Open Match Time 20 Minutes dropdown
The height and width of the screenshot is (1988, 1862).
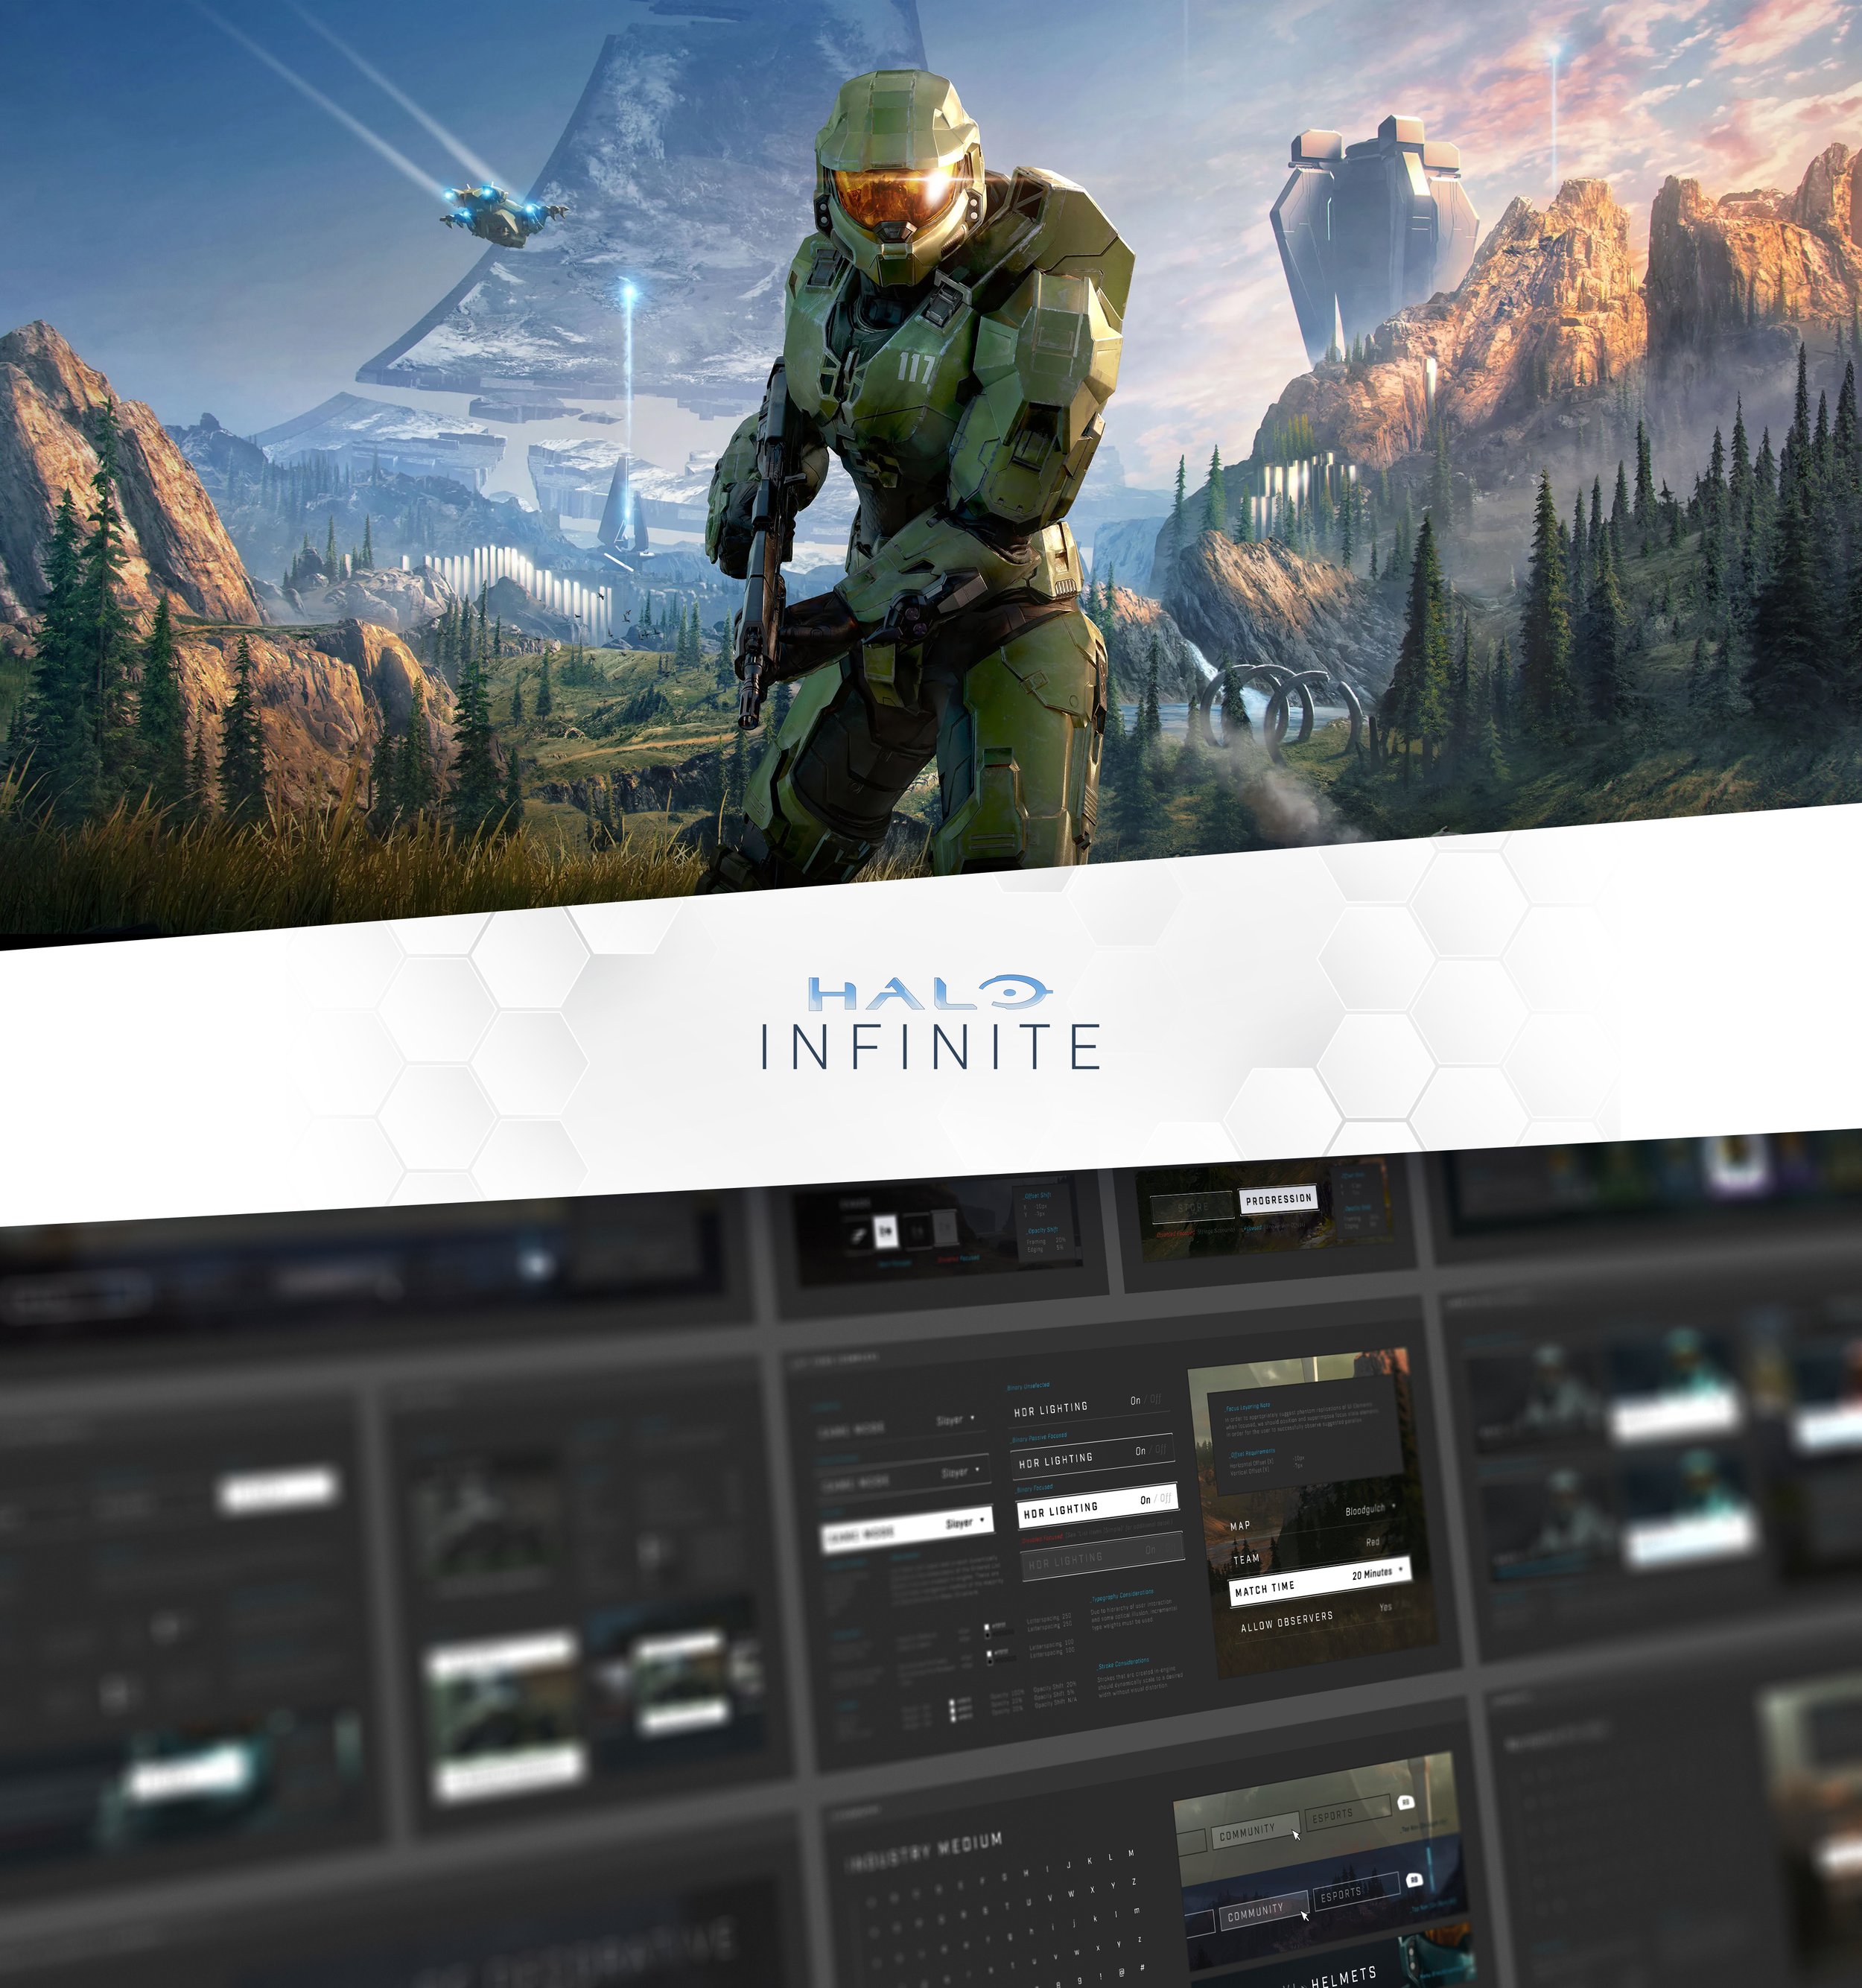pos(1320,1582)
